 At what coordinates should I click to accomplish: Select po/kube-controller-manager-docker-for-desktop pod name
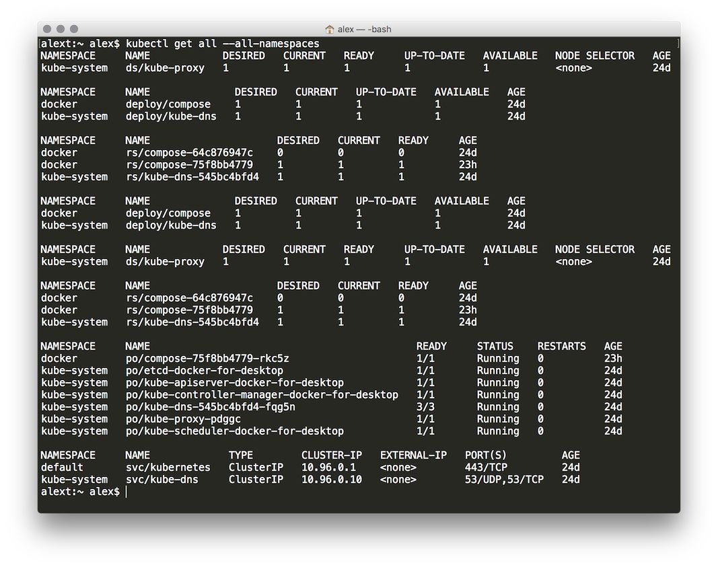pyautogui.click(x=262, y=395)
